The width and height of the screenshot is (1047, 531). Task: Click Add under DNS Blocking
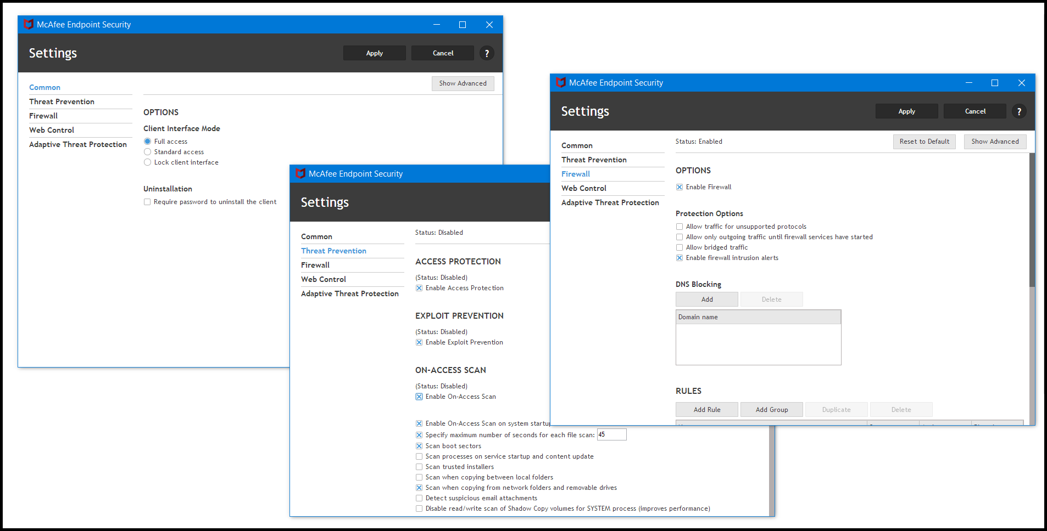[707, 300]
